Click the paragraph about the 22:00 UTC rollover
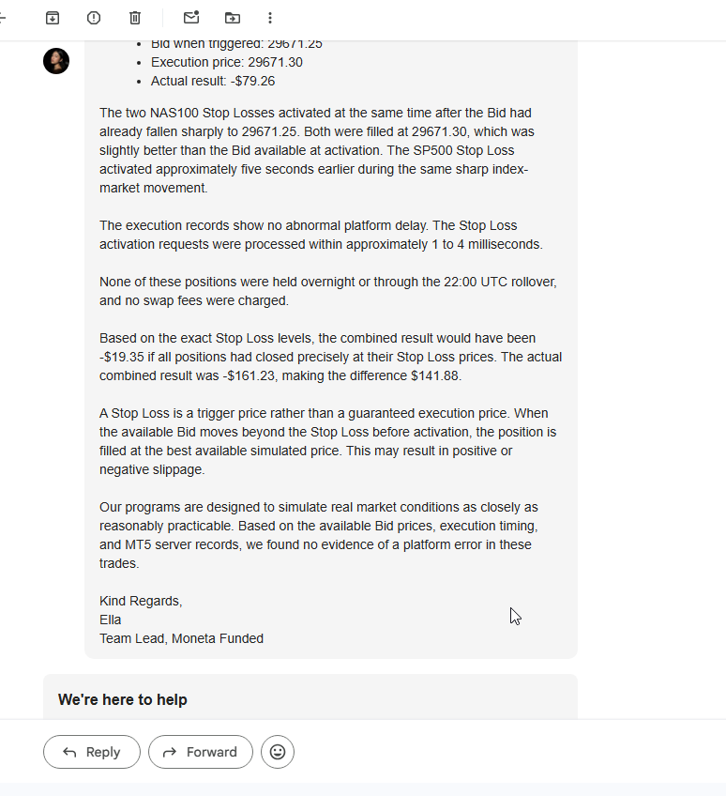Screen dimensions: 726x796 click(327, 291)
